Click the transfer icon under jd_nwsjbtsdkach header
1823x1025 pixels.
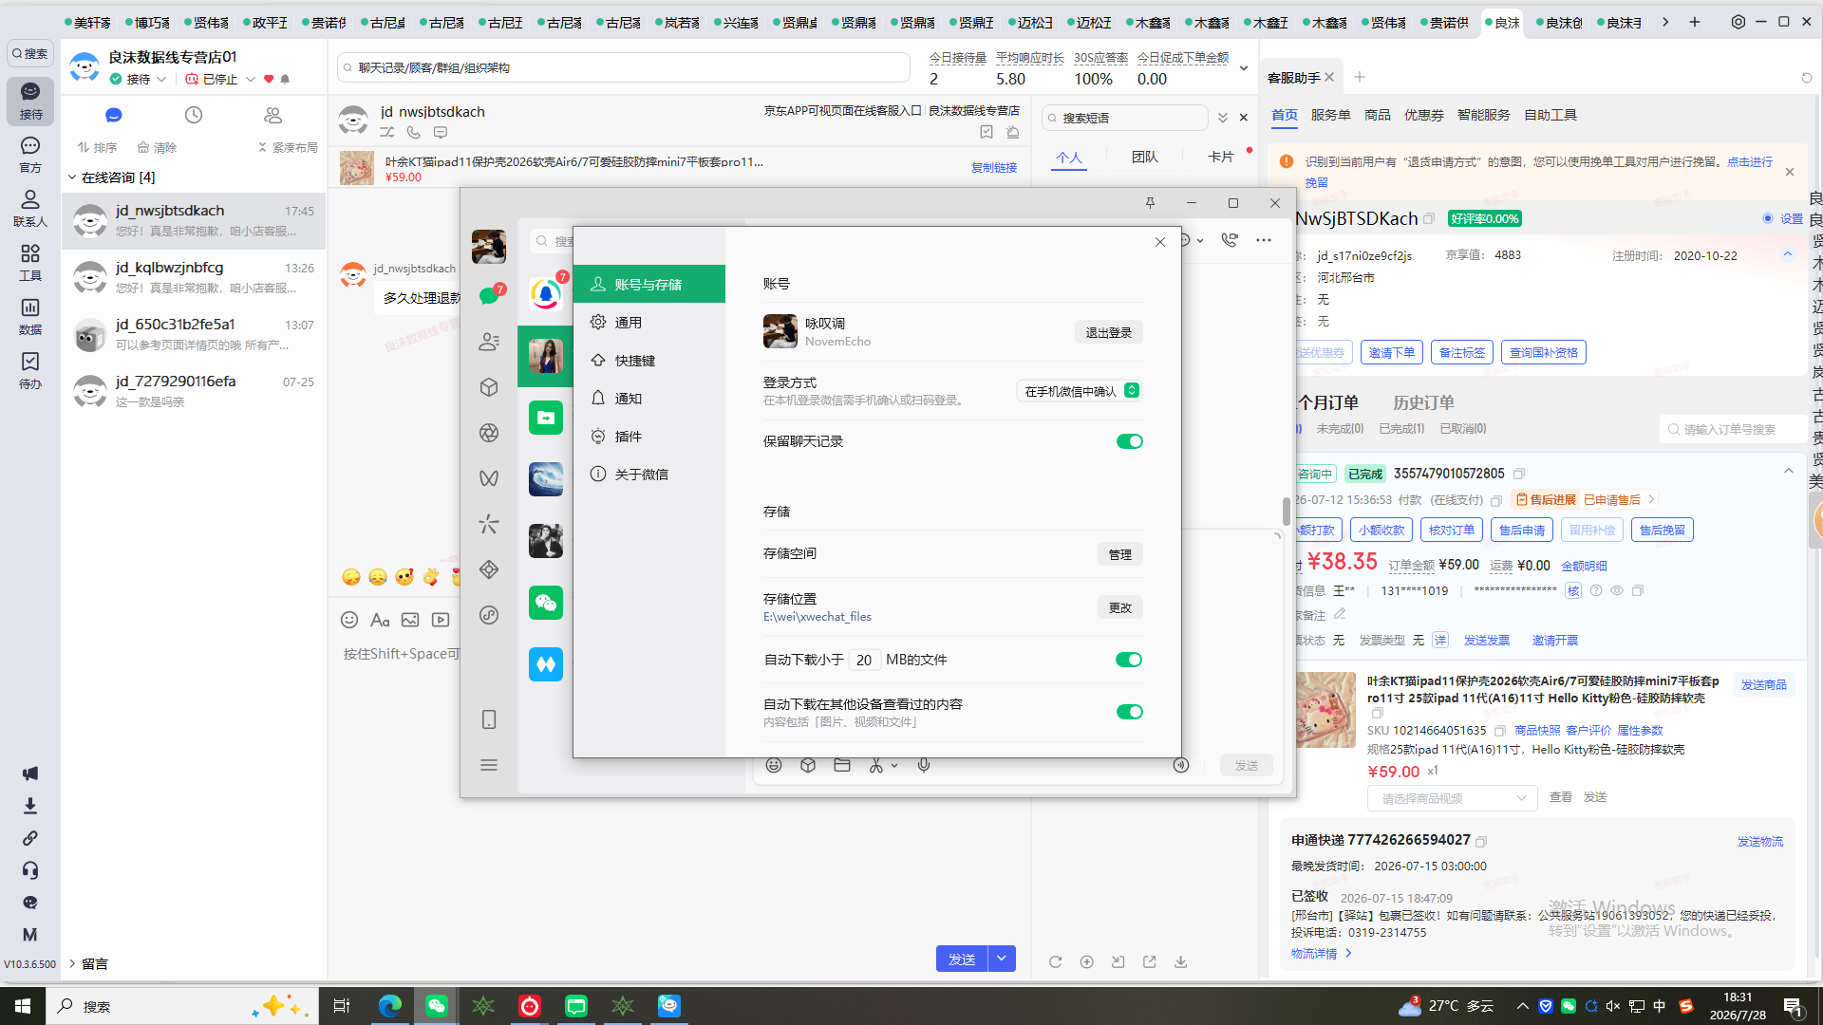click(387, 133)
